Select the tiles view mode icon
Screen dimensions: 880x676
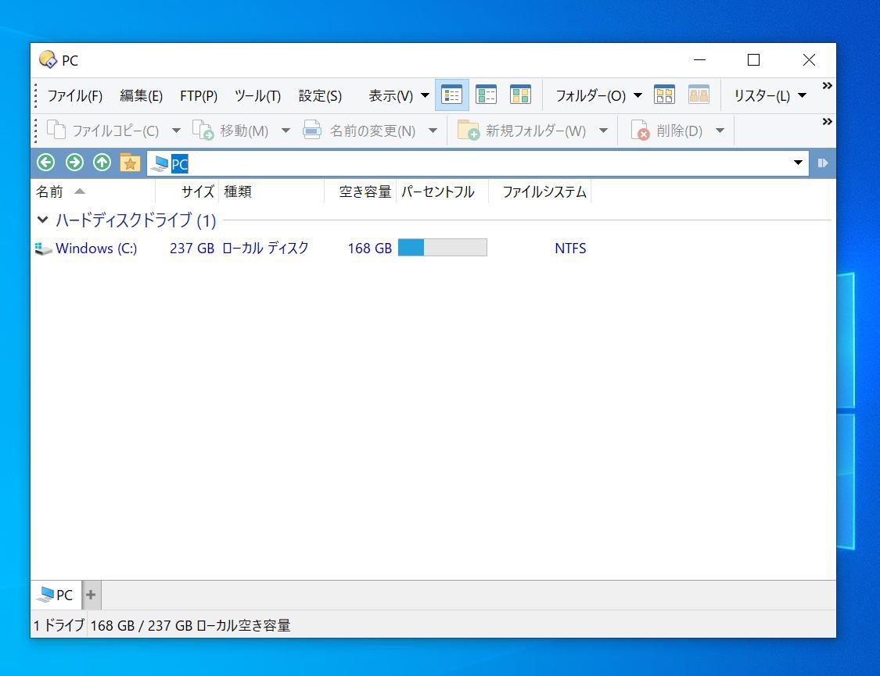[520, 95]
